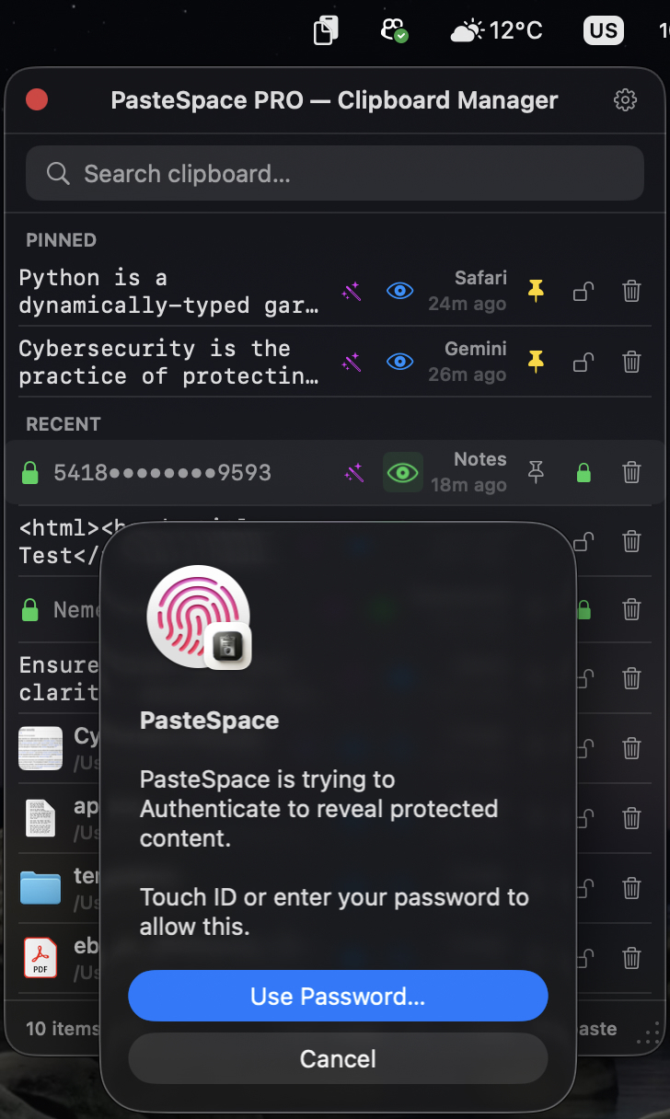Select the 'Ensure' clip text
This screenshot has width=670, height=1119.
pyautogui.click(x=60, y=678)
